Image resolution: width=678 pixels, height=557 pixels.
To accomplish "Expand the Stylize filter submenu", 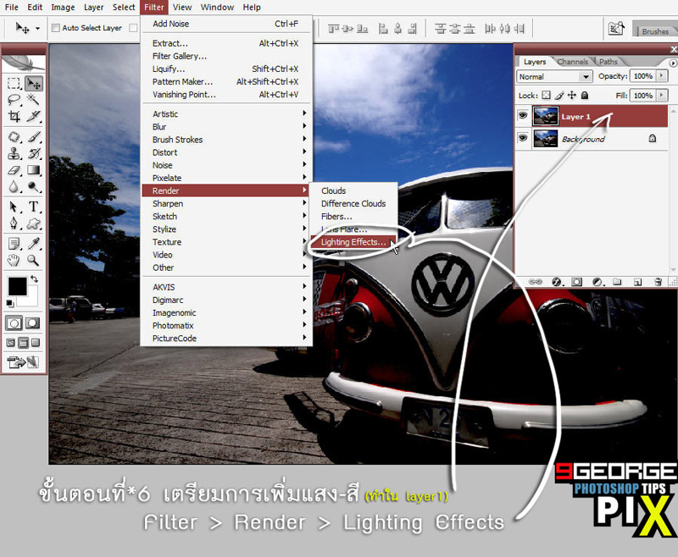I will pos(227,229).
